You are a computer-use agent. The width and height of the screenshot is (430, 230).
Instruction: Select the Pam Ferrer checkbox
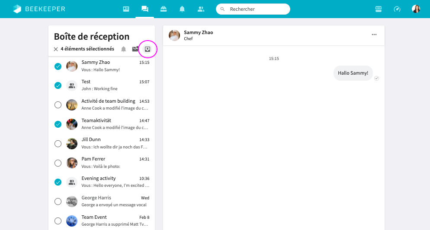click(x=58, y=163)
